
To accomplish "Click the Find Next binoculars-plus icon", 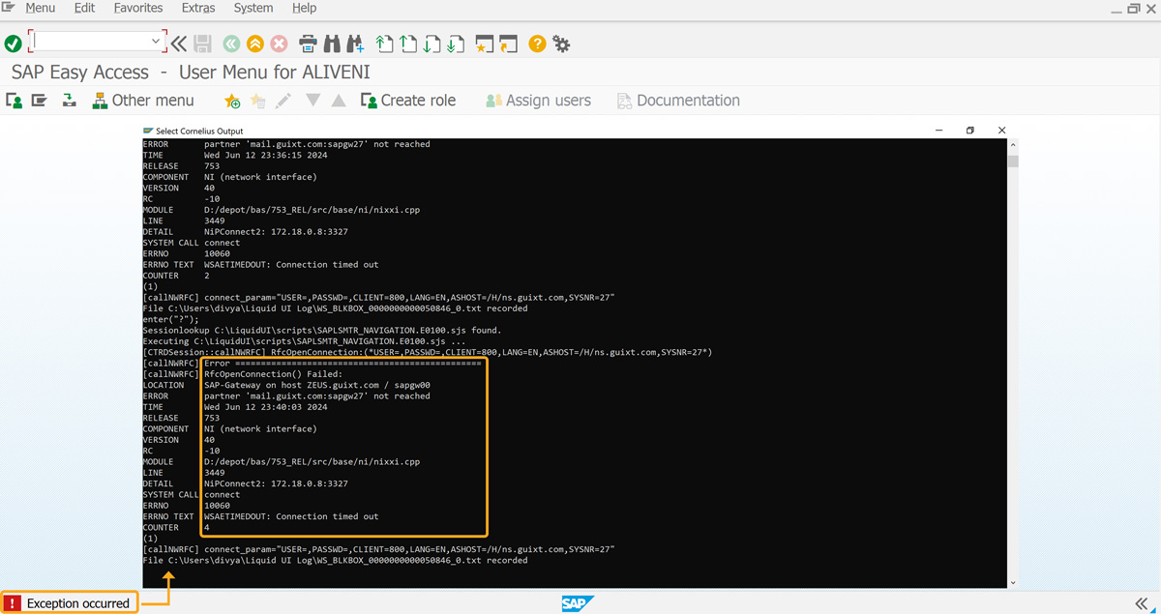I will [355, 44].
